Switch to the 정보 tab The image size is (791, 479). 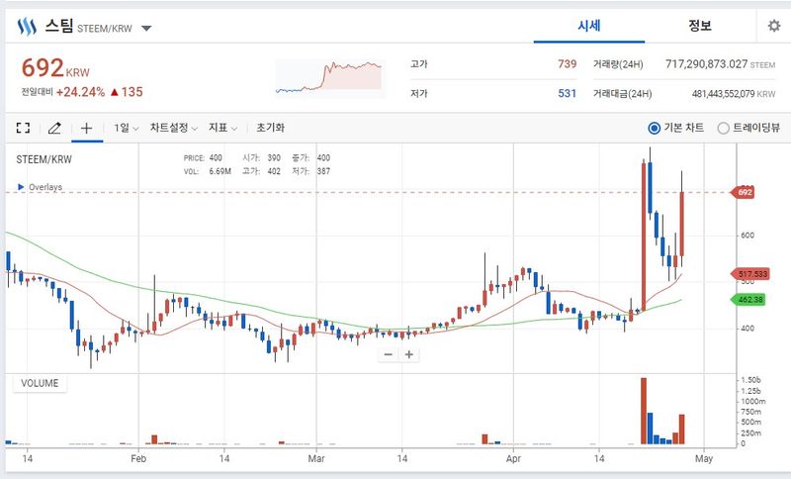pos(700,26)
